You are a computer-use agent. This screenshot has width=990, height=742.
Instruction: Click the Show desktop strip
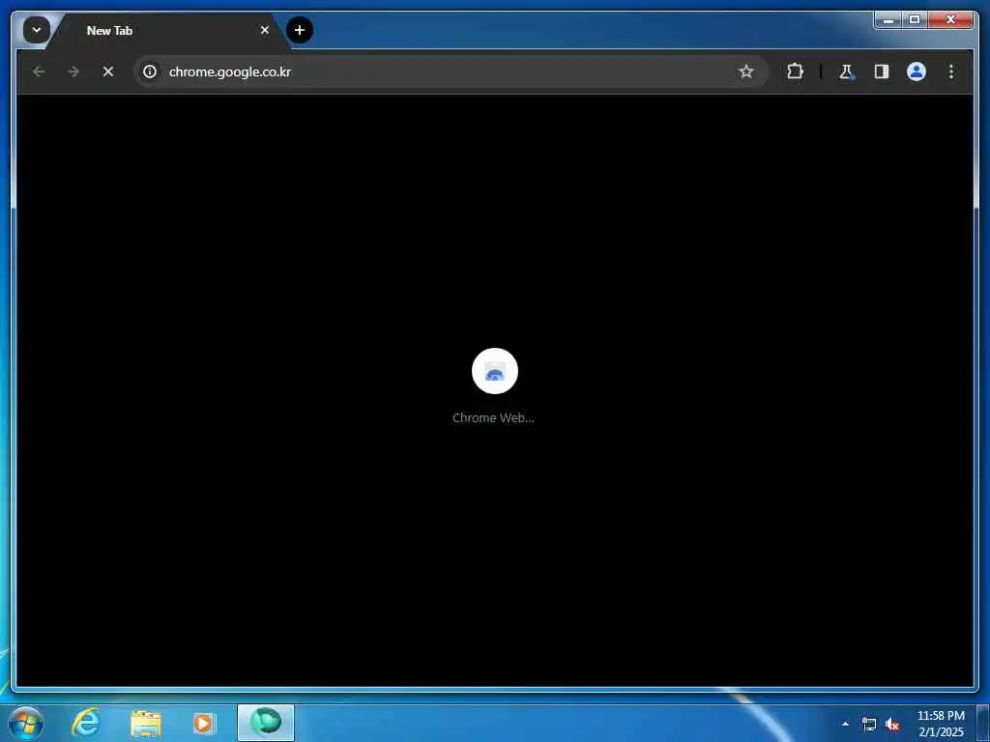(983, 723)
